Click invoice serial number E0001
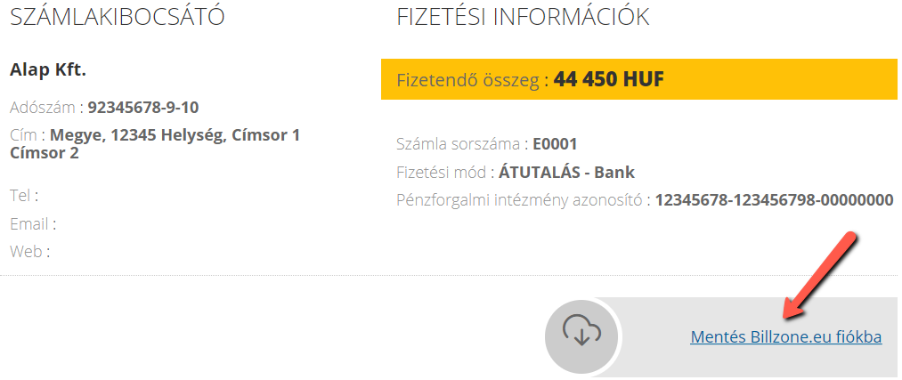 [x=555, y=144]
